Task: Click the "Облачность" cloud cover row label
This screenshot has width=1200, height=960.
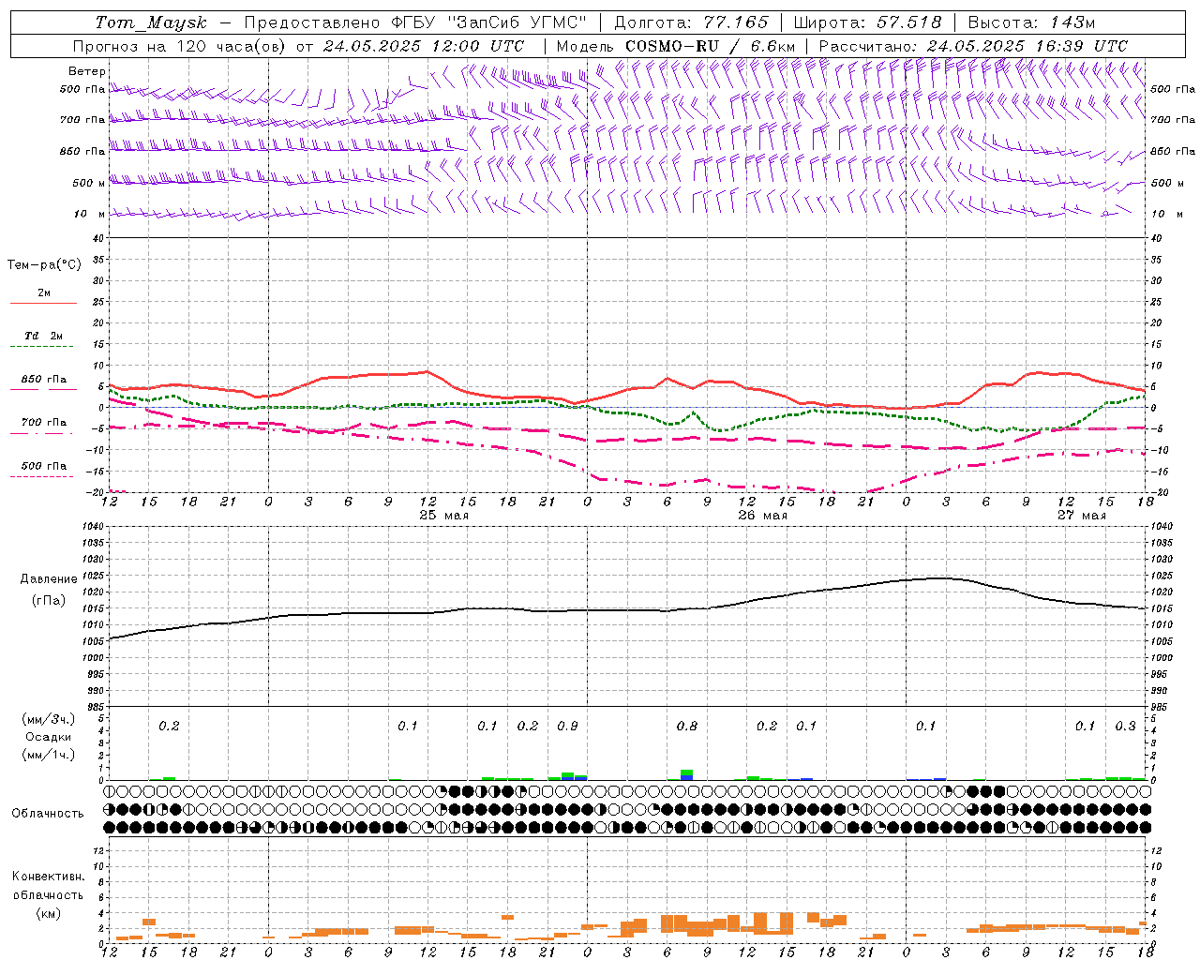Action: point(48,814)
